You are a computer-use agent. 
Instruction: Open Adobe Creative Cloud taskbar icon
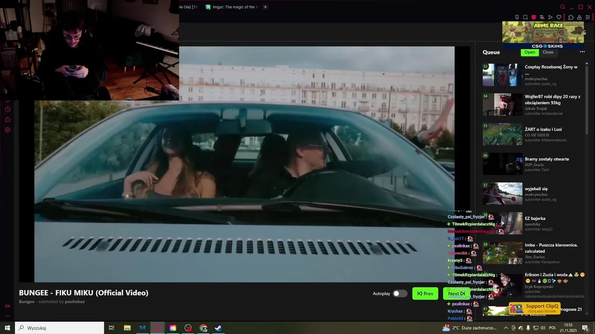pyautogui.click(x=173, y=328)
